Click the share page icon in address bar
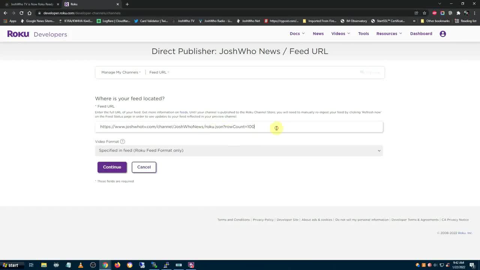 [416, 13]
